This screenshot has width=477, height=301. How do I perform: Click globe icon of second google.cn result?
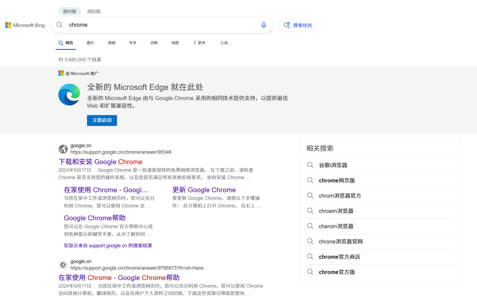[x=63, y=265]
